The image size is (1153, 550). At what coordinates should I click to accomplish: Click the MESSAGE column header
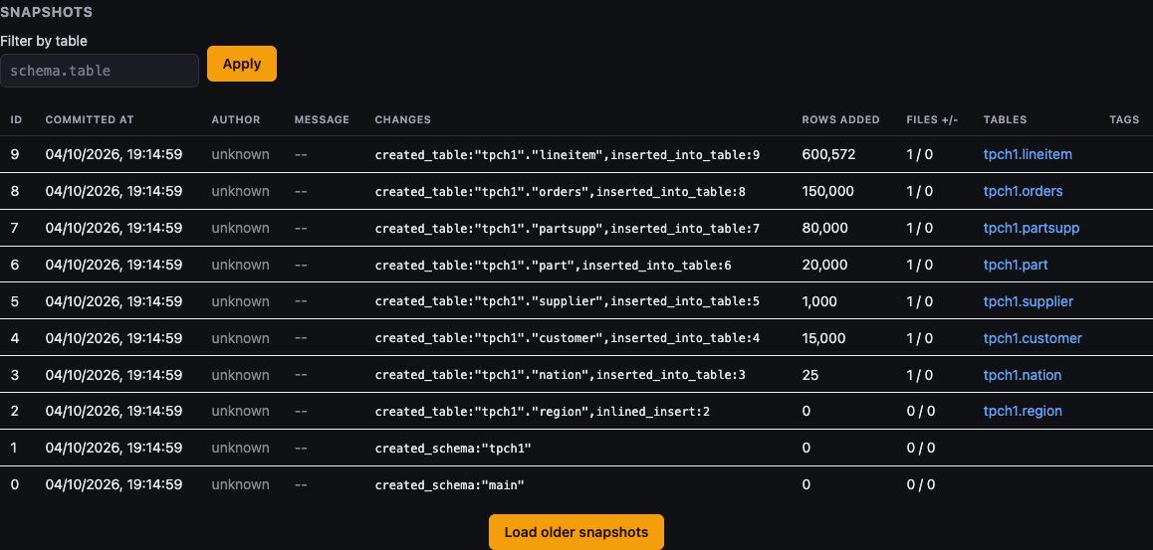(x=322, y=119)
